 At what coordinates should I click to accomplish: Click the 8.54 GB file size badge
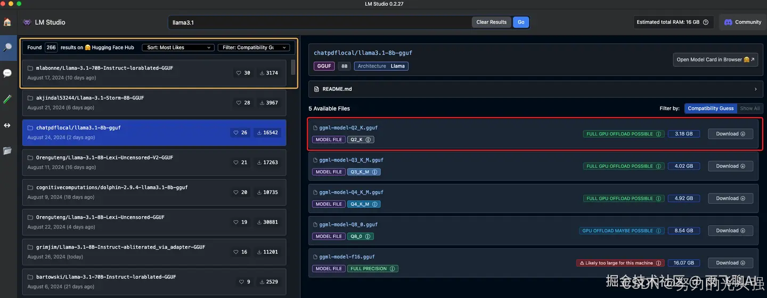click(x=684, y=231)
